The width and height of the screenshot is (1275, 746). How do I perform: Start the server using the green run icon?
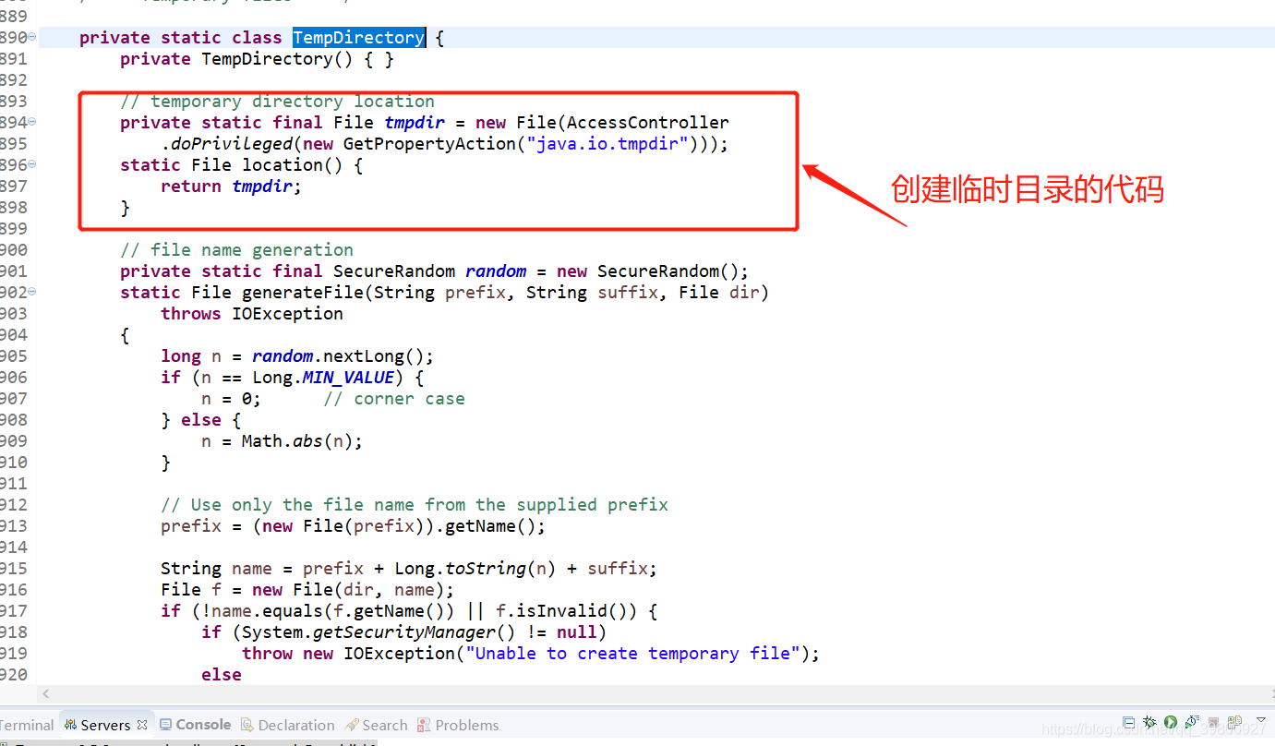pos(1171,725)
